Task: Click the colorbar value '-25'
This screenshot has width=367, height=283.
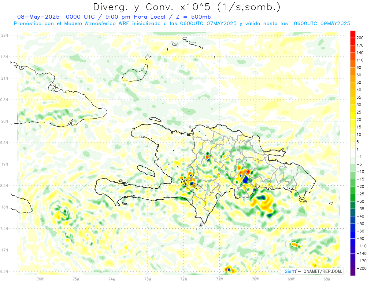Action: (360, 194)
